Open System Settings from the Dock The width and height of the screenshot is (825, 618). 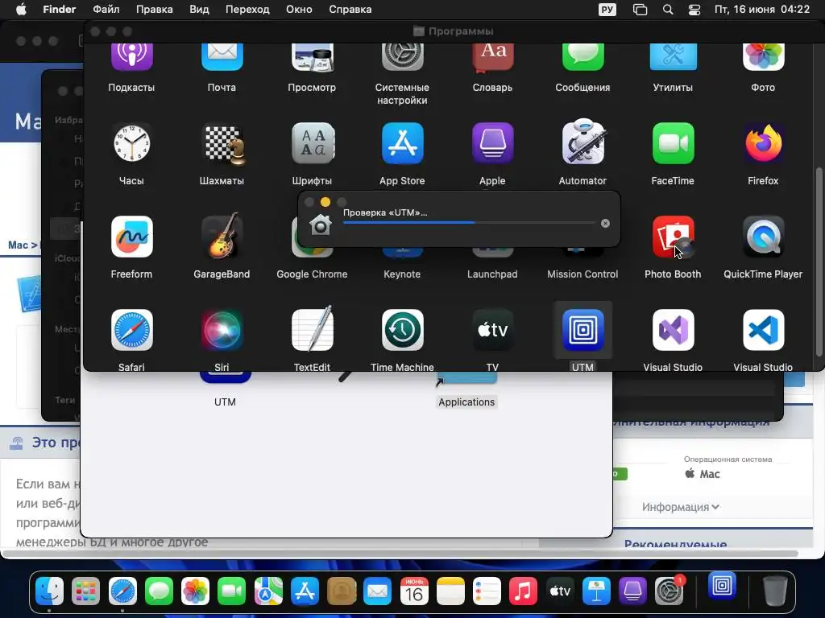click(670, 592)
